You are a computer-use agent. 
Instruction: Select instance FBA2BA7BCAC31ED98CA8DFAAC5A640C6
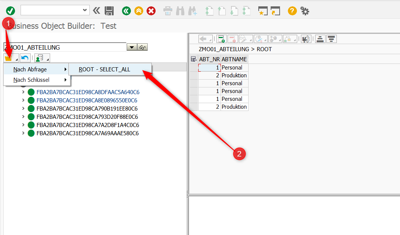88,92
